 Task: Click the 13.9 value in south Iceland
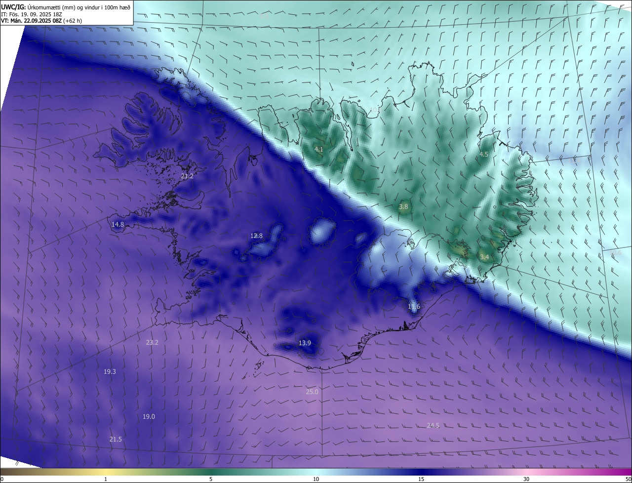pos(305,343)
